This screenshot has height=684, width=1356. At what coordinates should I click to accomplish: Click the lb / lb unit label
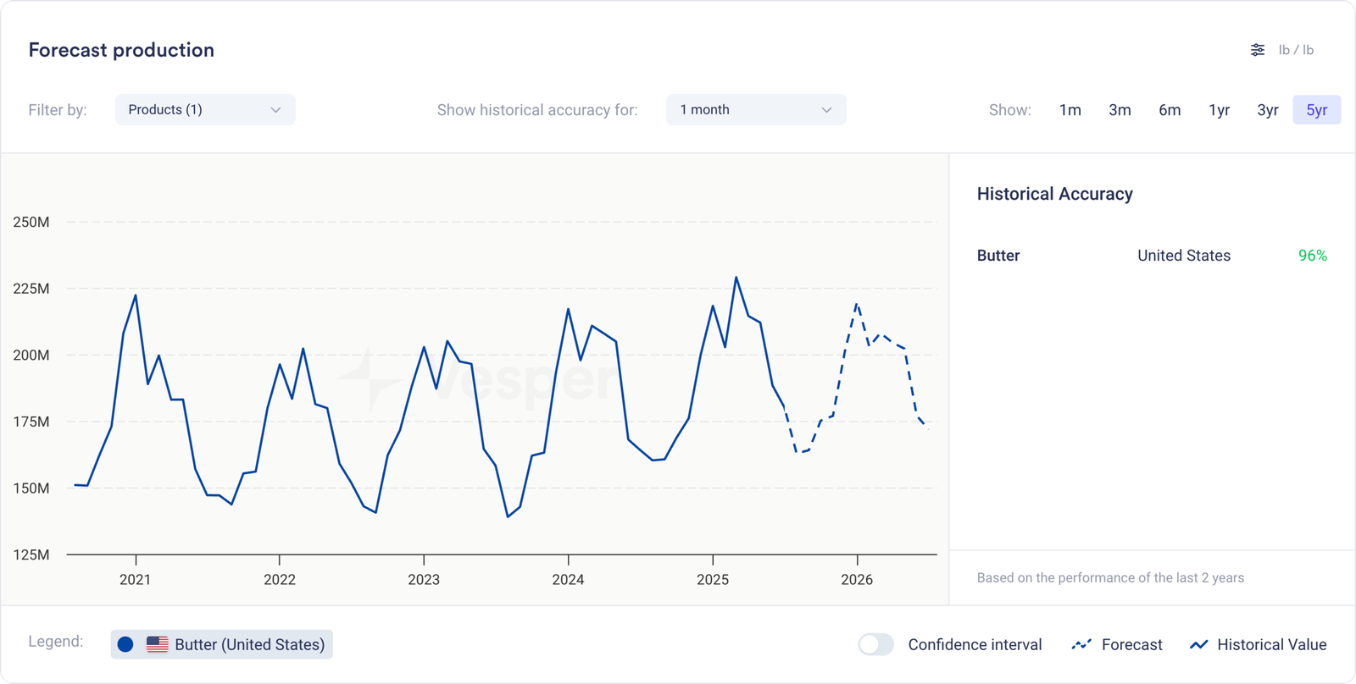click(x=1296, y=50)
